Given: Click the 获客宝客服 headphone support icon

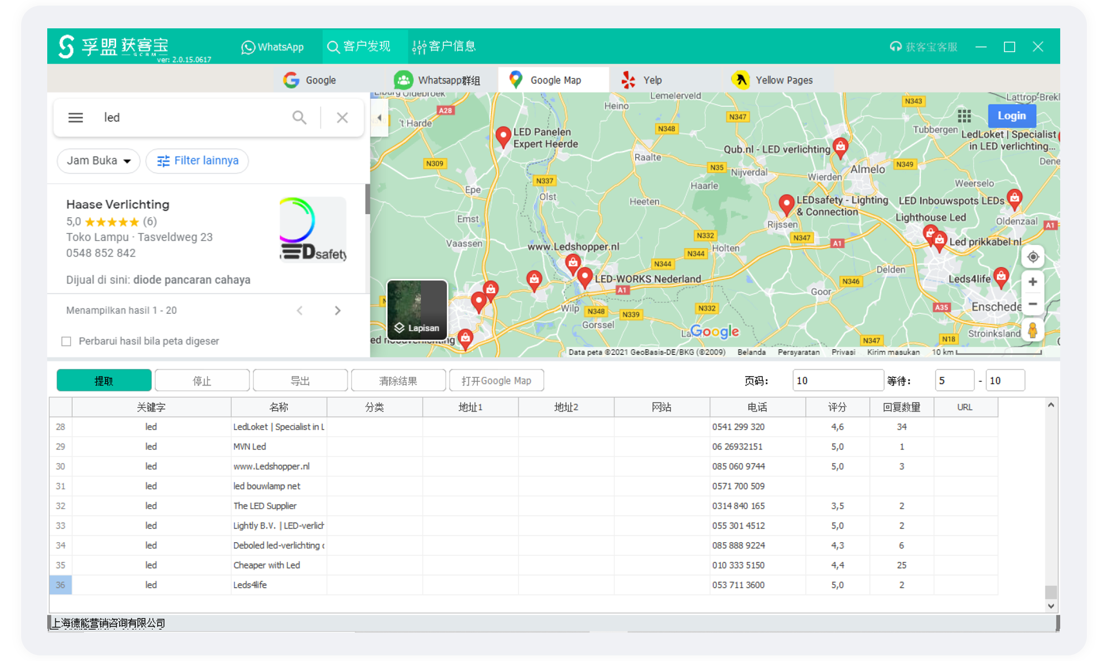Looking at the screenshot, I should point(895,47).
